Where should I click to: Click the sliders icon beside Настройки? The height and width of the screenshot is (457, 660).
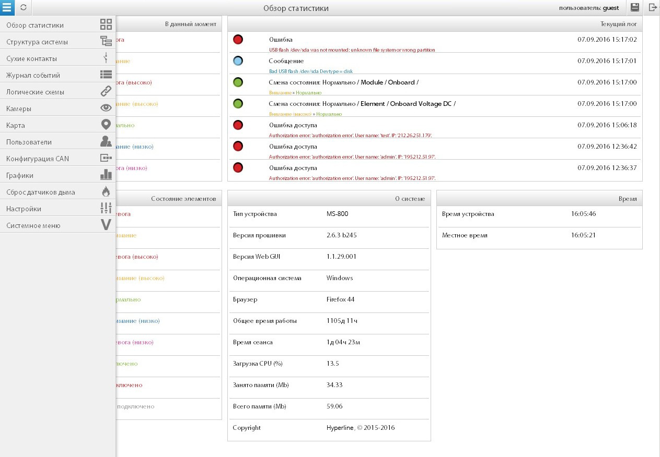pos(106,208)
